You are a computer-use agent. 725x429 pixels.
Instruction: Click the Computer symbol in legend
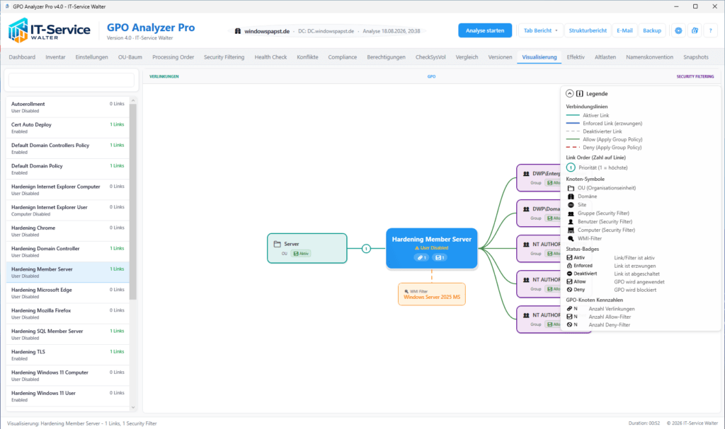pyautogui.click(x=571, y=230)
